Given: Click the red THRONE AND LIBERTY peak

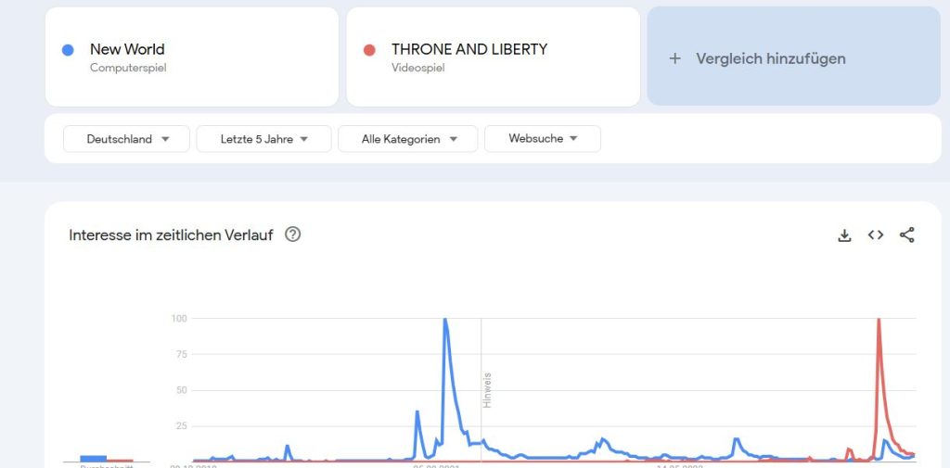Looking at the screenshot, I should click(x=878, y=320).
